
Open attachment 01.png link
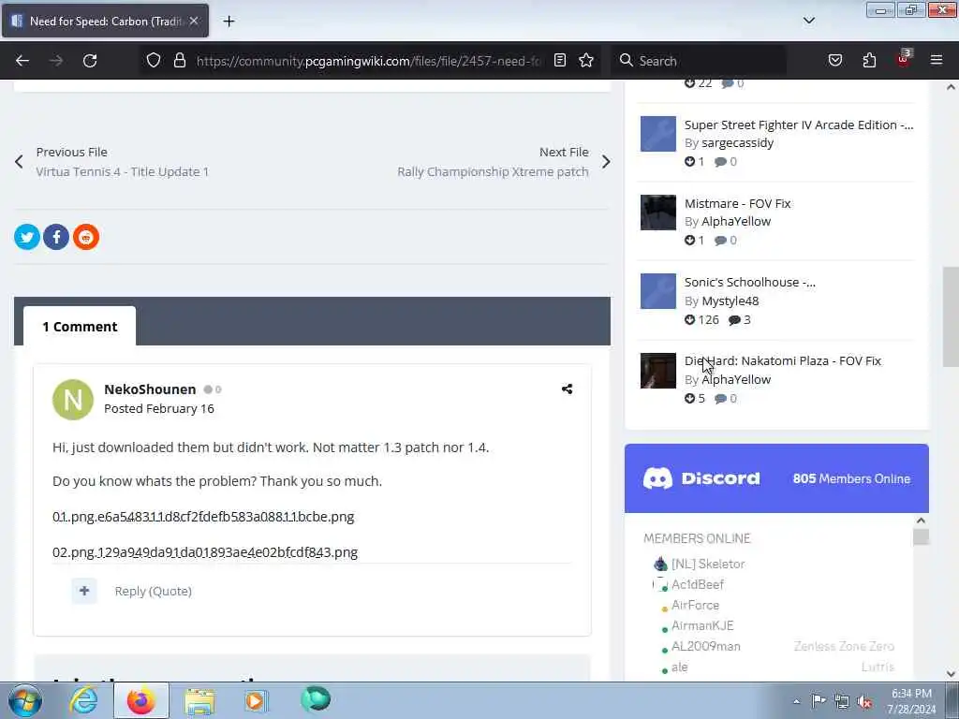(x=203, y=517)
